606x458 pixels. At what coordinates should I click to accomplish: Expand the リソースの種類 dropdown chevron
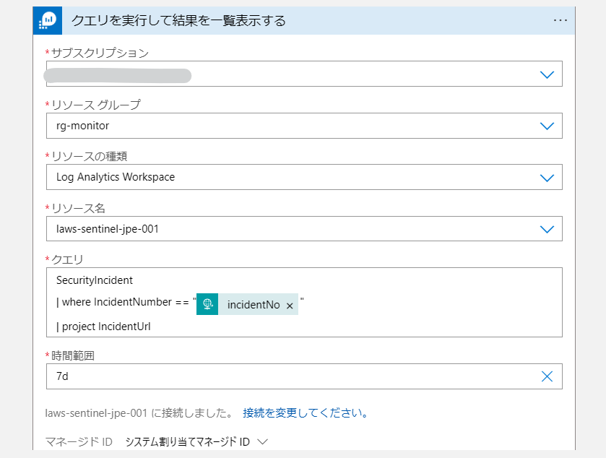(x=547, y=178)
